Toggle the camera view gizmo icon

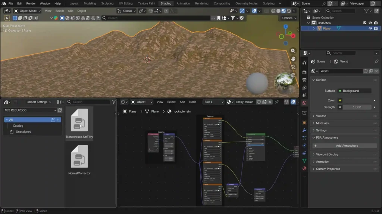pyautogui.click(x=293, y=67)
